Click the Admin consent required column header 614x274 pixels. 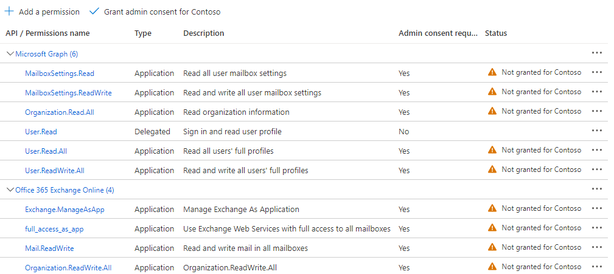tap(438, 33)
